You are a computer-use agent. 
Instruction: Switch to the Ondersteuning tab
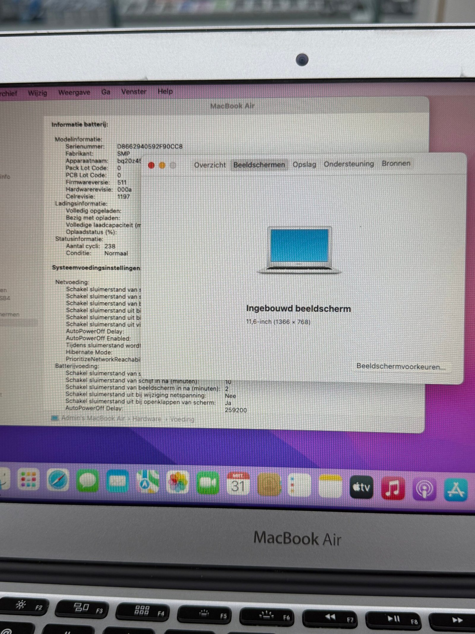pyautogui.click(x=349, y=164)
